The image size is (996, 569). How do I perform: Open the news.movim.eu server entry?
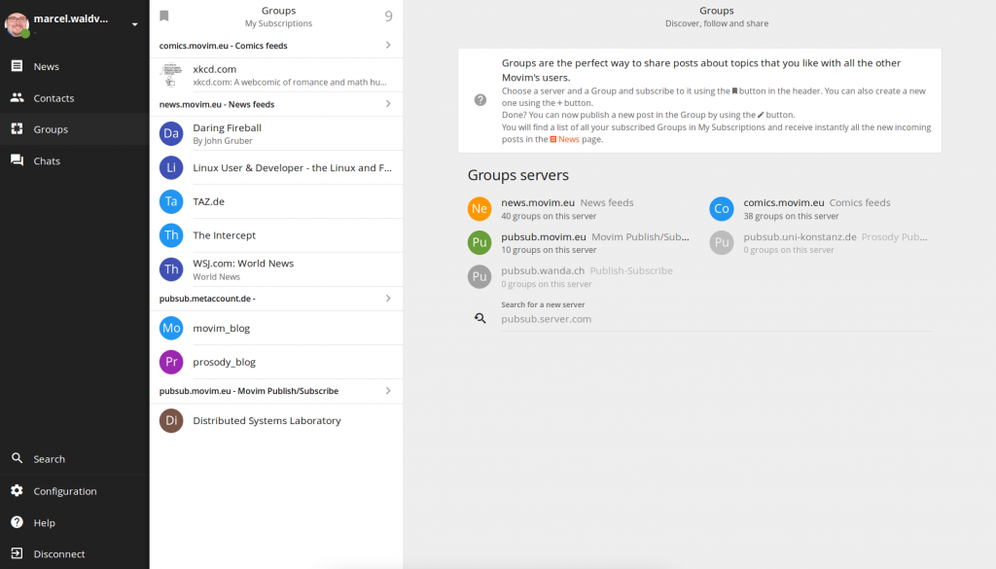[x=579, y=208]
